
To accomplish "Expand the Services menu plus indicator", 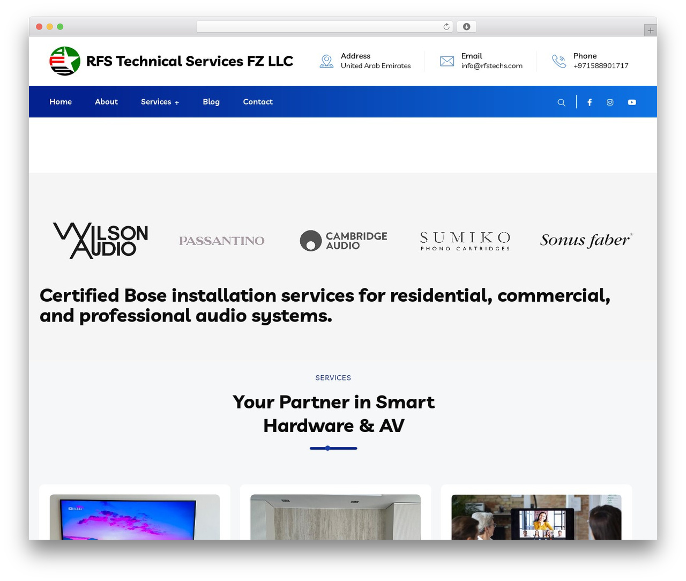I will 177,102.
